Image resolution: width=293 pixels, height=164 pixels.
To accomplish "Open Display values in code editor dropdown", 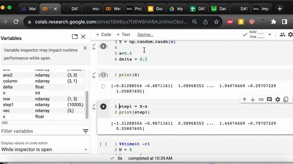I will (x=44, y=149).
